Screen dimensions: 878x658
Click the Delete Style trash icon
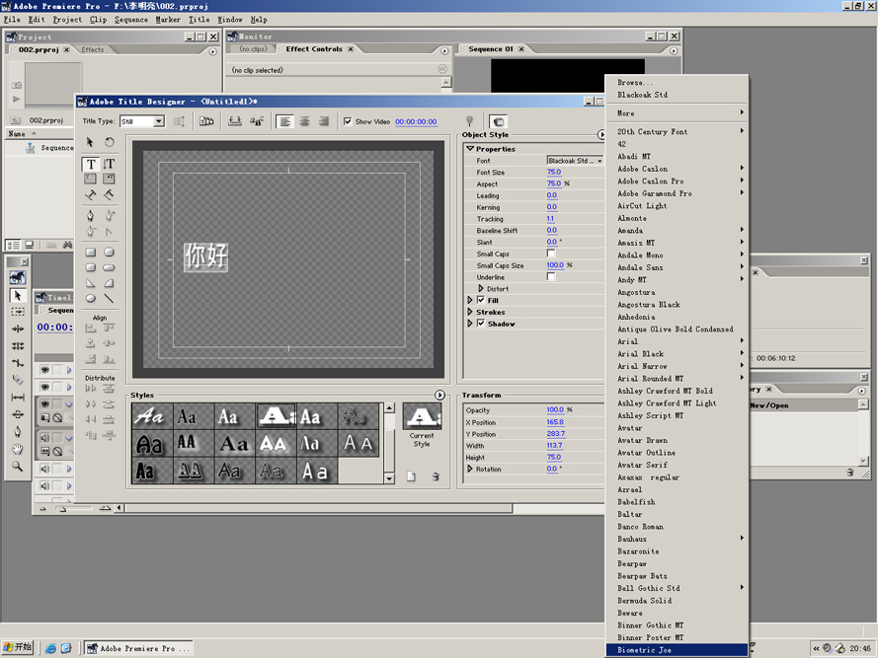pyautogui.click(x=436, y=476)
